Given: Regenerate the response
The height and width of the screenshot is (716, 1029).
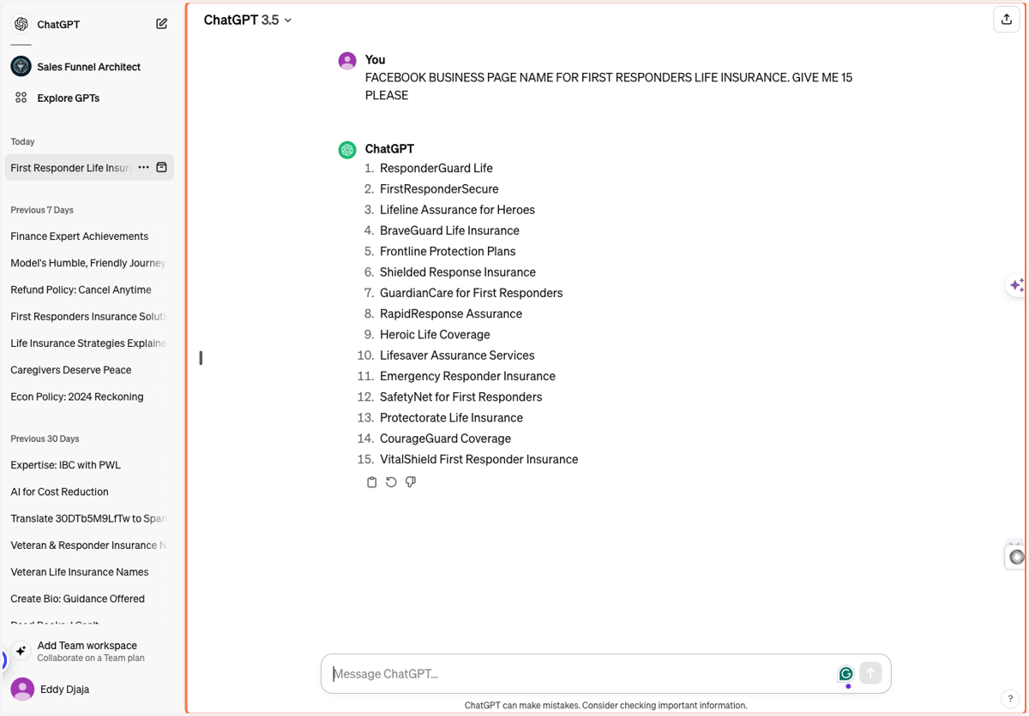Looking at the screenshot, I should [391, 482].
